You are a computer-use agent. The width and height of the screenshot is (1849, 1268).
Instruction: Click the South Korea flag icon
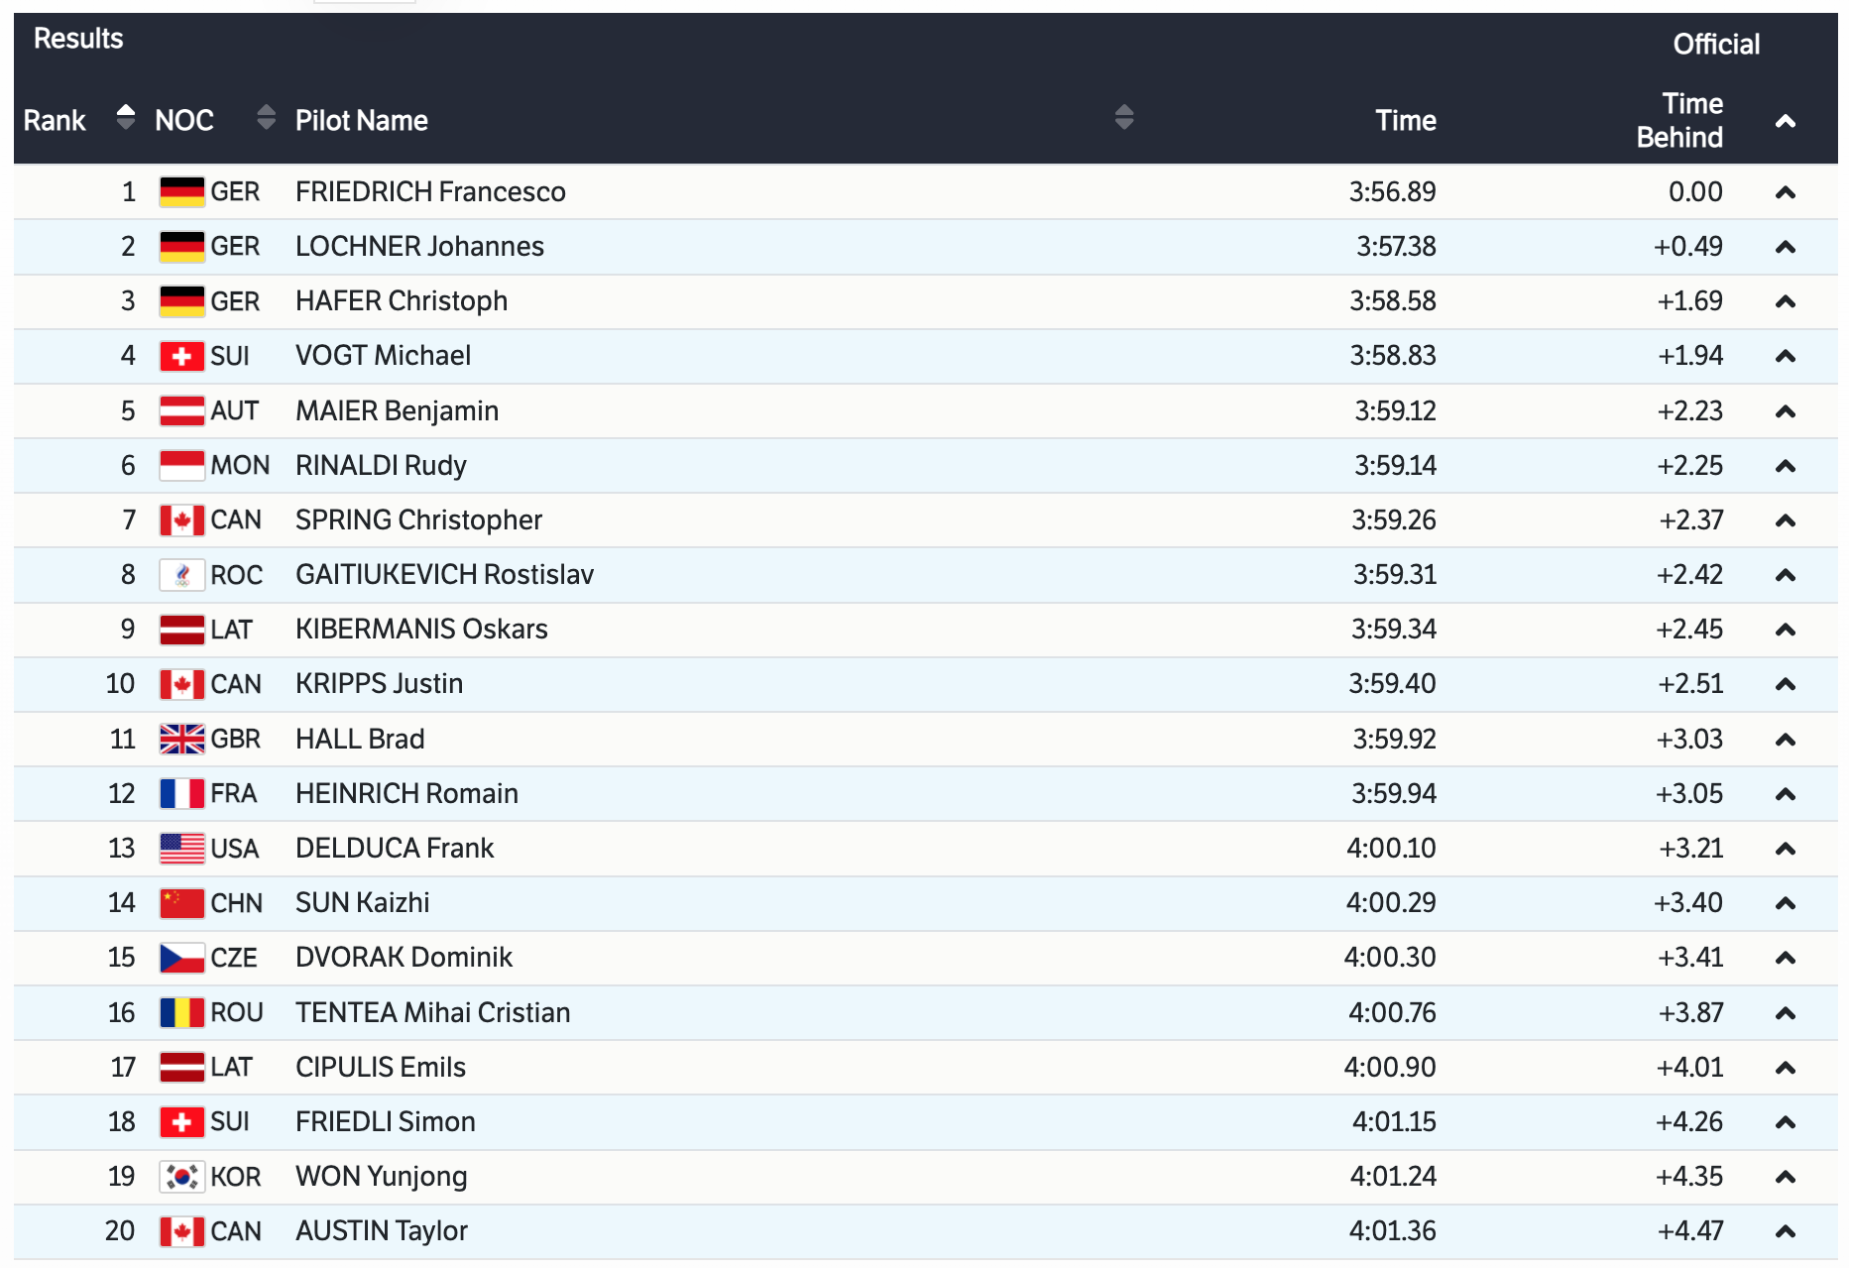tap(182, 1177)
